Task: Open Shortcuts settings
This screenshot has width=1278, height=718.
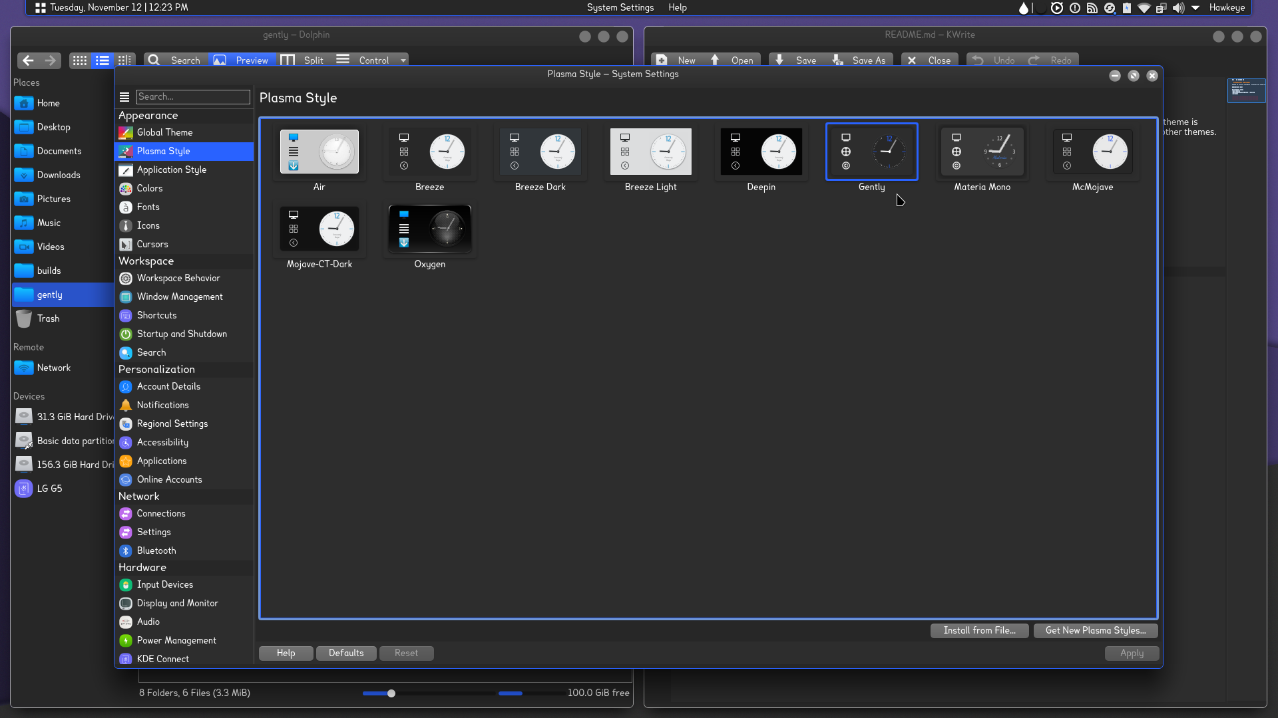Action: coord(184,315)
